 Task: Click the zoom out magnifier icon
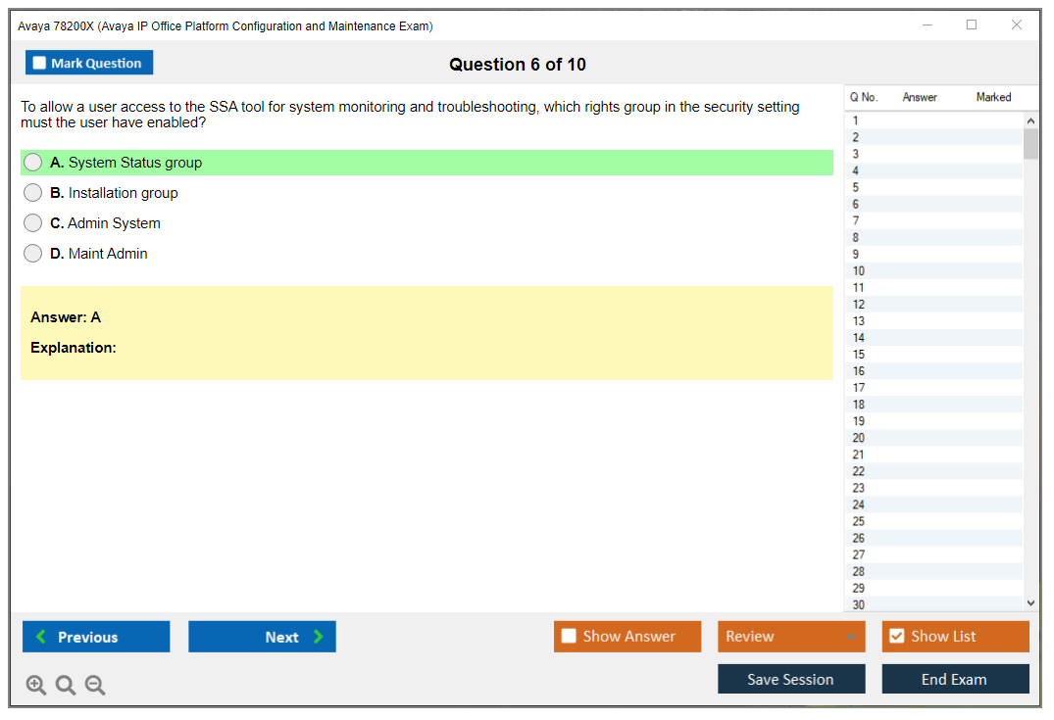95,686
